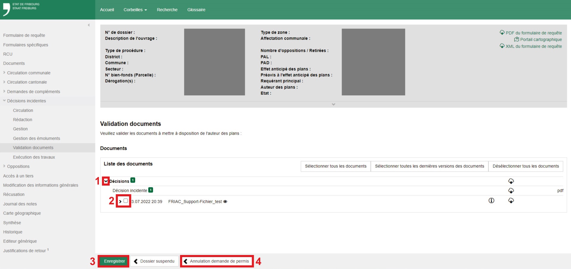Tick the checkbox for FRIAC_Support-Fichier_test
571x269 pixels.
point(126,201)
